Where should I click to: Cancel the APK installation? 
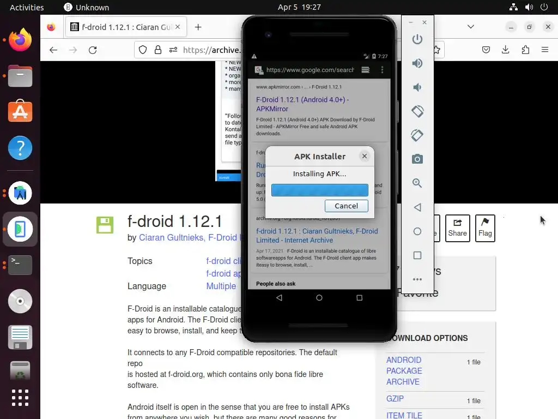point(346,206)
